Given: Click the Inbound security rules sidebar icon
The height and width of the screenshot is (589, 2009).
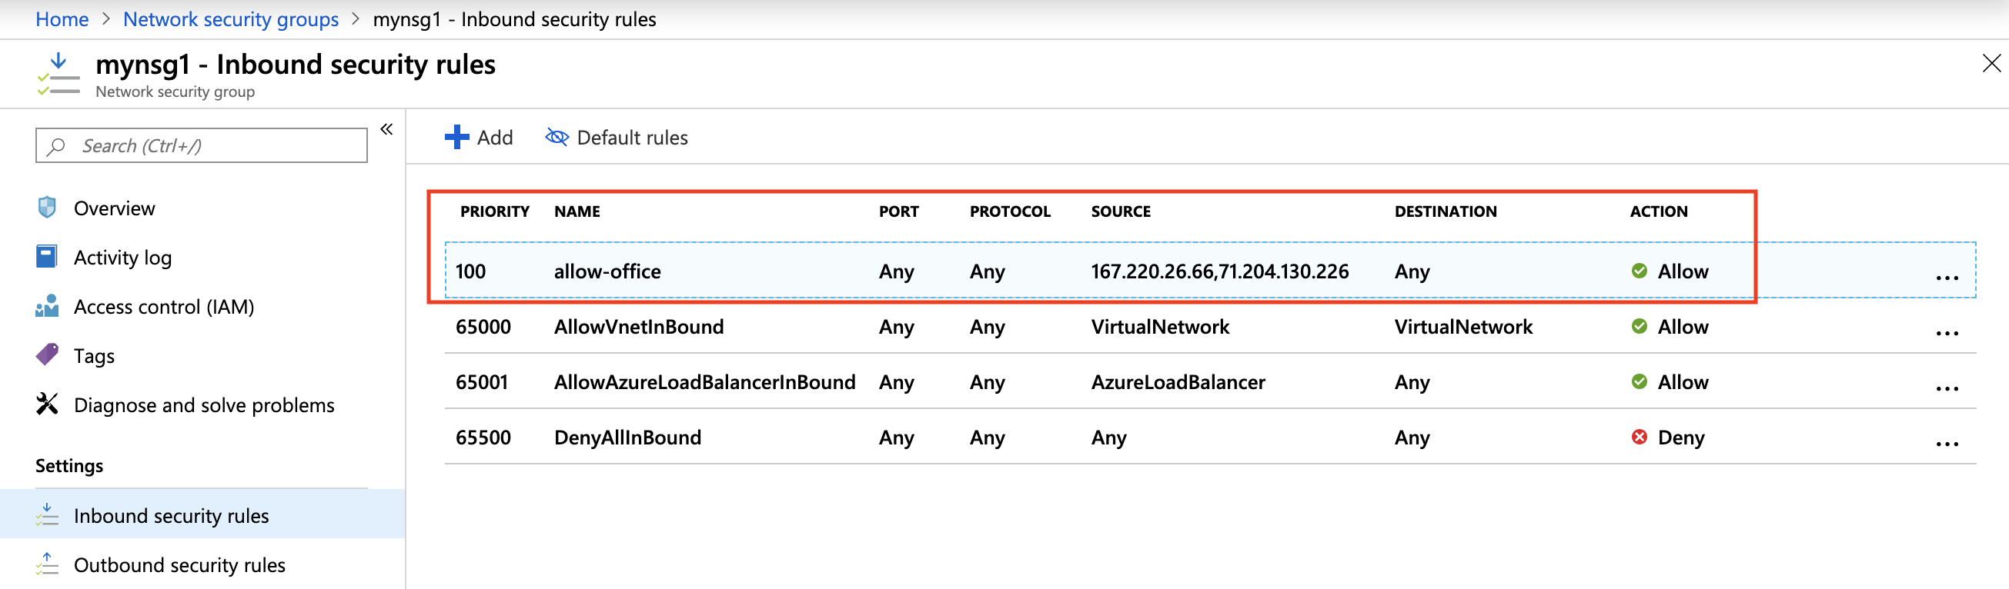Looking at the screenshot, I should [x=47, y=514].
